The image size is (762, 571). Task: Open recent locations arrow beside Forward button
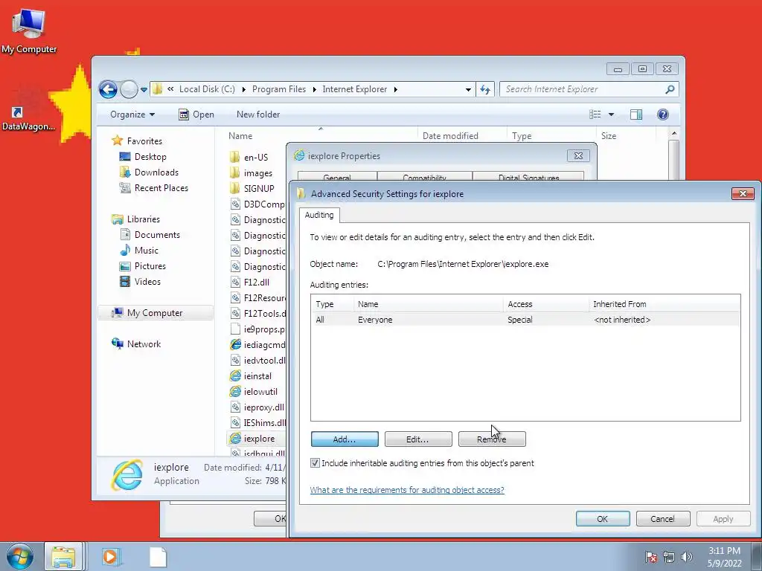pos(144,90)
